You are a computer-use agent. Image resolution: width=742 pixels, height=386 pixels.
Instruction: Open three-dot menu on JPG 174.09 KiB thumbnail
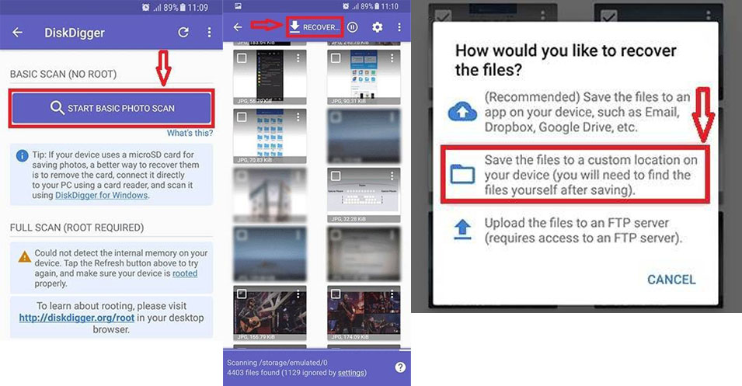tap(392, 294)
